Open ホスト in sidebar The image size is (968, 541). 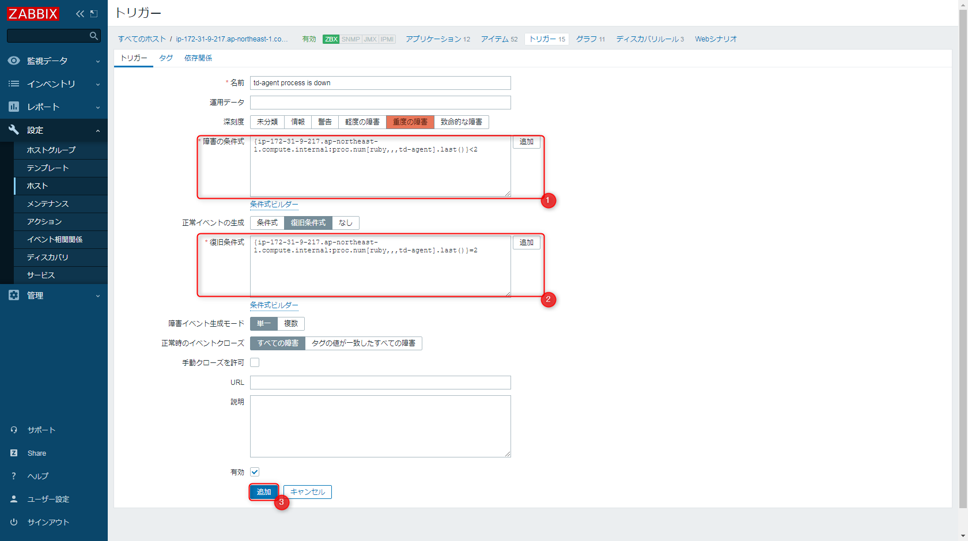click(x=60, y=186)
